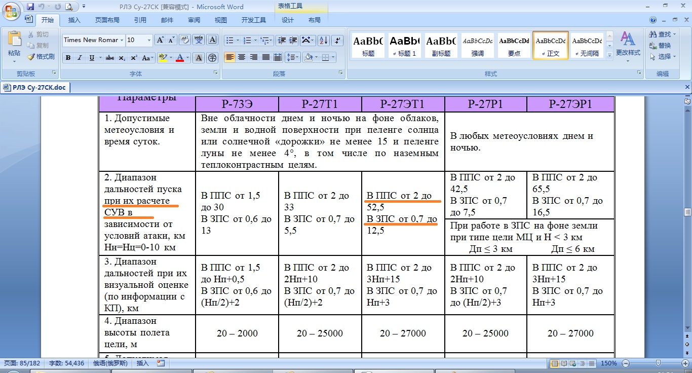Image resolution: width=692 pixels, height=373 pixels.
Task: Switch to Draft view in status bar
Action: click(591, 363)
